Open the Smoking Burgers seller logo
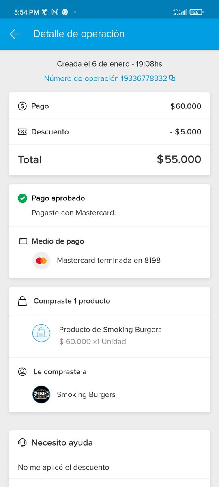Image resolution: width=219 pixels, height=487 pixels. tap(41, 394)
